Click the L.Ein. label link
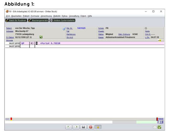The width and height of the screenshot is (171, 140). [147, 37]
